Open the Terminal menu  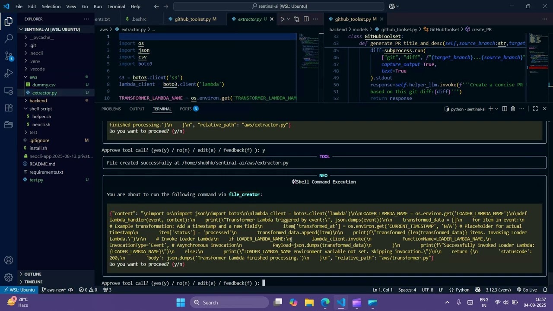pyautogui.click(x=115, y=6)
